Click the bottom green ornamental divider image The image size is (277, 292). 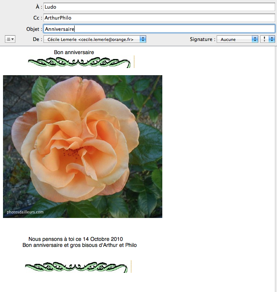tap(78, 267)
